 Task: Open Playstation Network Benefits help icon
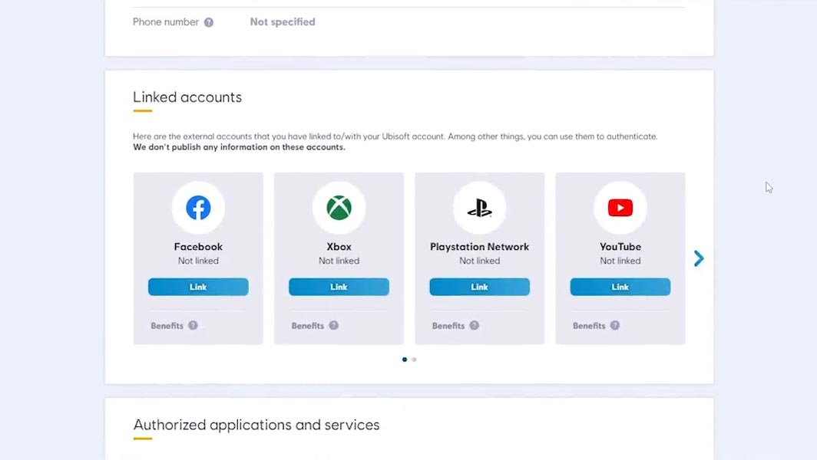(475, 325)
